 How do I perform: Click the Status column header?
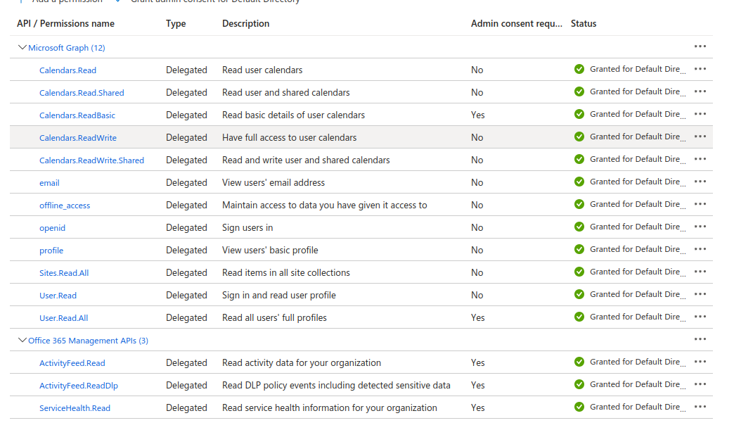tap(584, 23)
